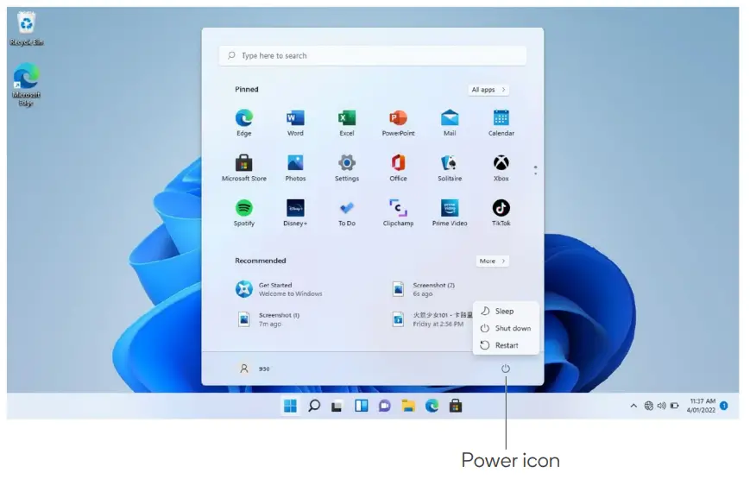Open the To Do app
750x479 pixels.
tap(347, 212)
